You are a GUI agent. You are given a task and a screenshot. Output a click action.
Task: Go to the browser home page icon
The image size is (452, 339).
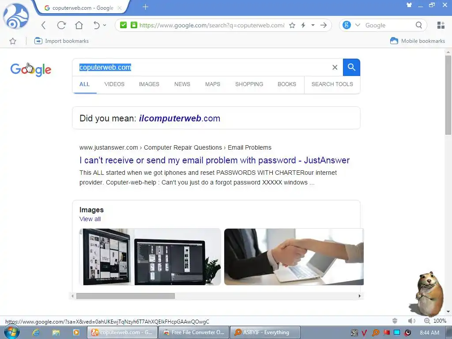[79, 25]
